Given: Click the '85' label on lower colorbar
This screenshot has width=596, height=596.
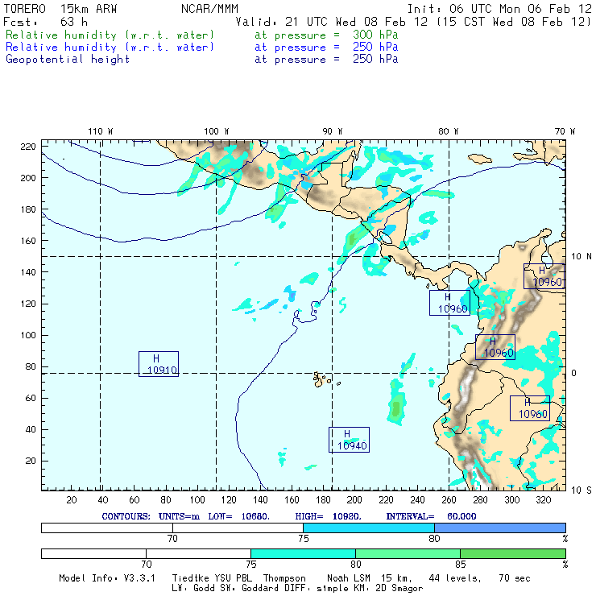Looking at the screenshot, I should (x=461, y=564).
